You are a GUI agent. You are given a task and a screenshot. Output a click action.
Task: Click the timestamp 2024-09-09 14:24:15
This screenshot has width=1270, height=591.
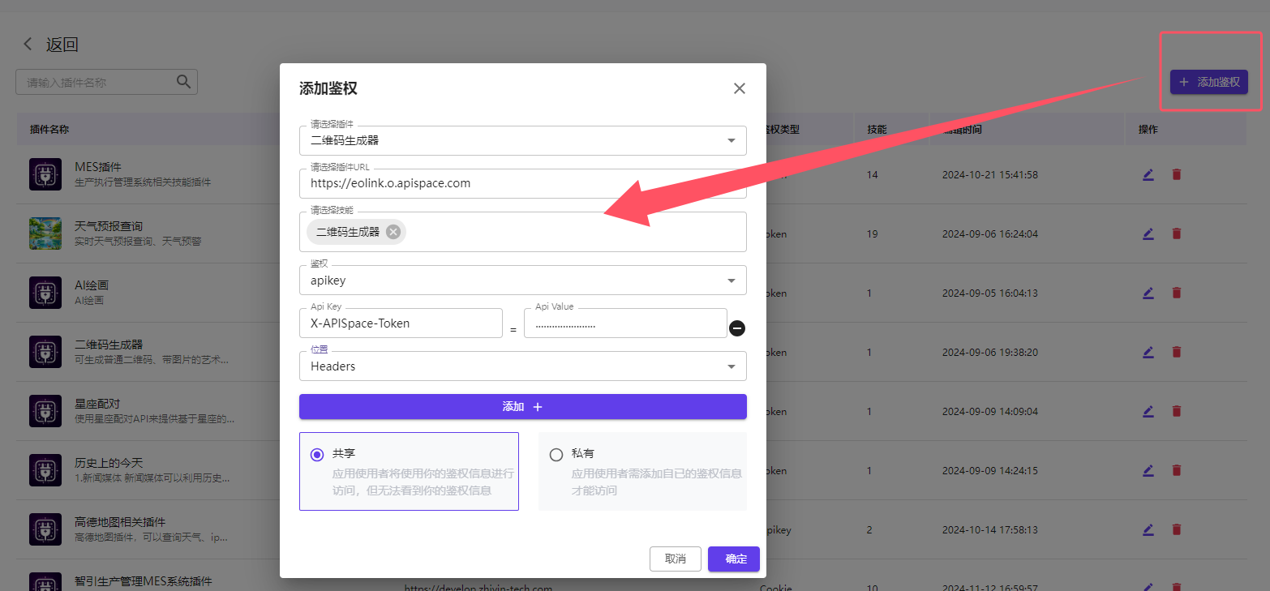coord(990,470)
